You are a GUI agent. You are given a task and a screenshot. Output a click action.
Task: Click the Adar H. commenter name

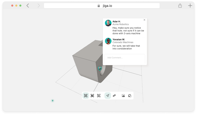pyautogui.click(x=117, y=21)
